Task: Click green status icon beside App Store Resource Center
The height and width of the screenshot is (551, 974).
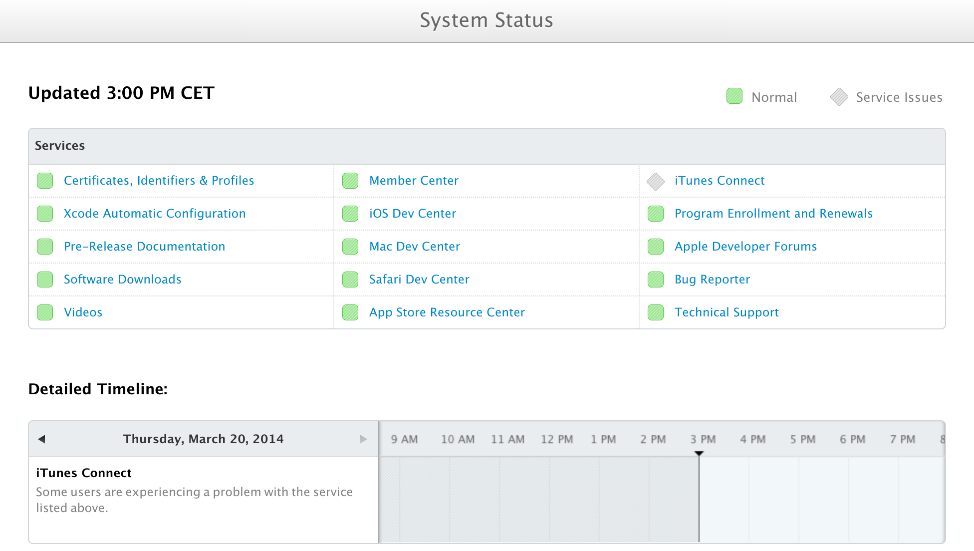Action: coord(350,312)
